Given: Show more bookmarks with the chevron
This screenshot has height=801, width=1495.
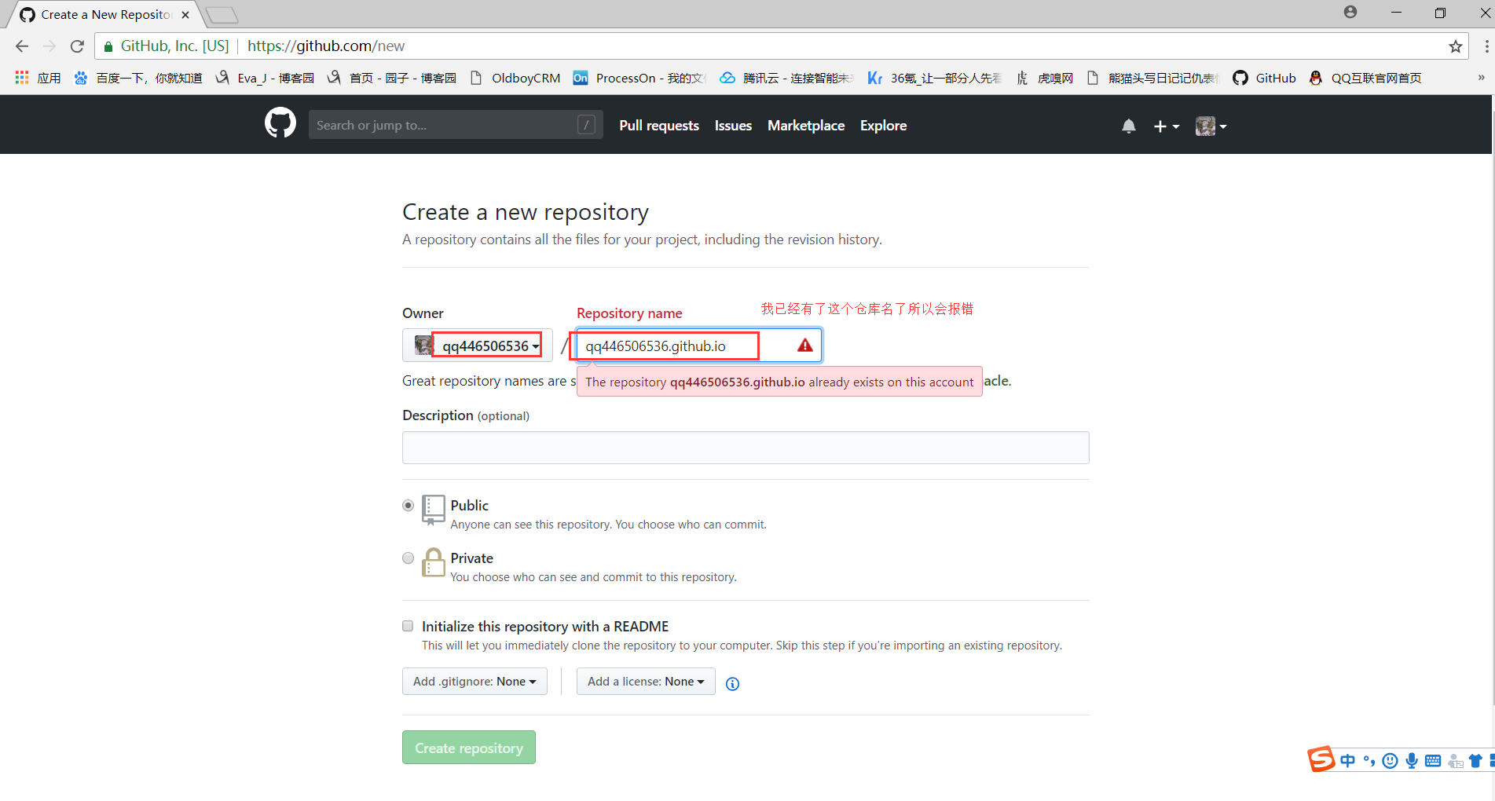Looking at the screenshot, I should [x=1481, y=78].
